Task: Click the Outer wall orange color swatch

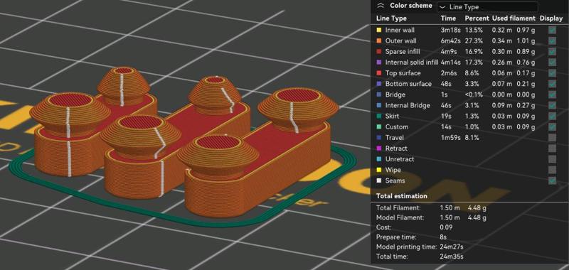Action: click(x=379, y=41)
